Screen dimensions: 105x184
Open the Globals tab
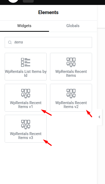click(x=73, y=26)
